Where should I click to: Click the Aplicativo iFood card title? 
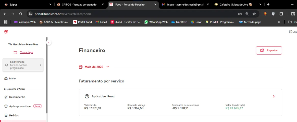103,96
